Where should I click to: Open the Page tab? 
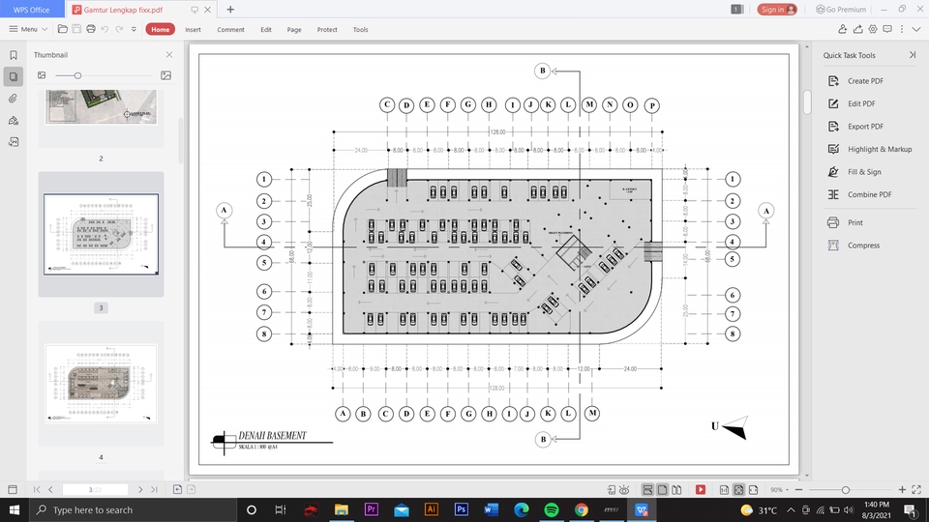click(x=294, y=30)
